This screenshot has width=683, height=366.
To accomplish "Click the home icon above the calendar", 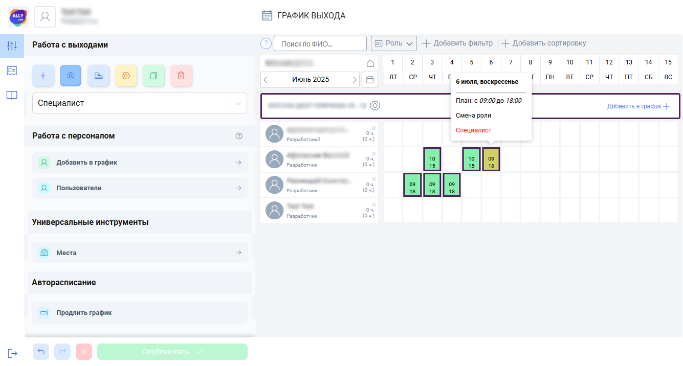I will coord(370,63).
